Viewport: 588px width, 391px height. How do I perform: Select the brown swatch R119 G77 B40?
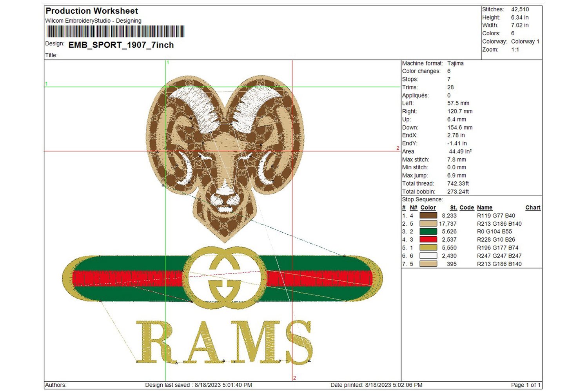(429, 215)
